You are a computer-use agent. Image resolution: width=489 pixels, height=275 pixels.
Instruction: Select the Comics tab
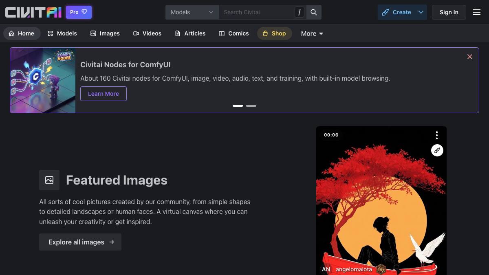click(234, 33)
